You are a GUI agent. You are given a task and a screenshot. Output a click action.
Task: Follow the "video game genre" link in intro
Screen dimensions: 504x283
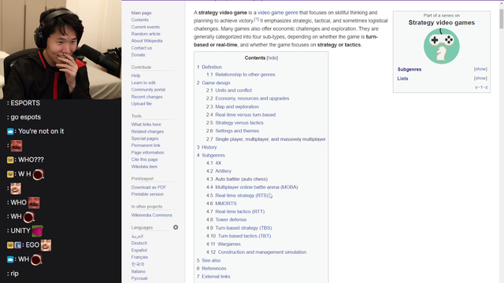(278, 13)
